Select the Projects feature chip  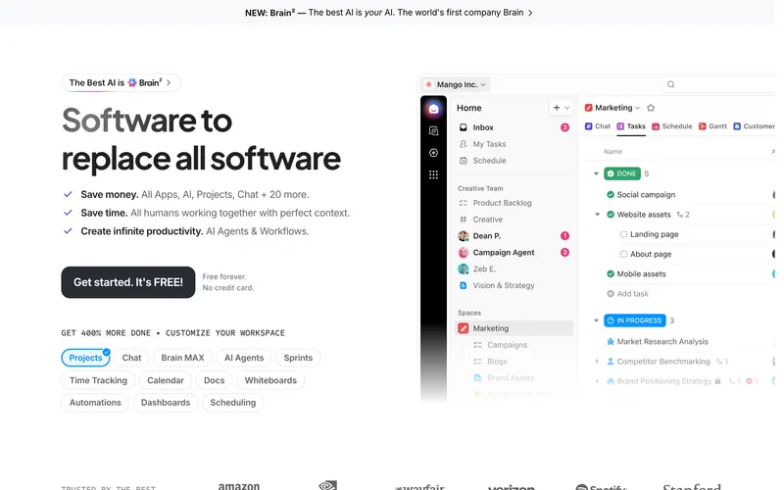85,358
